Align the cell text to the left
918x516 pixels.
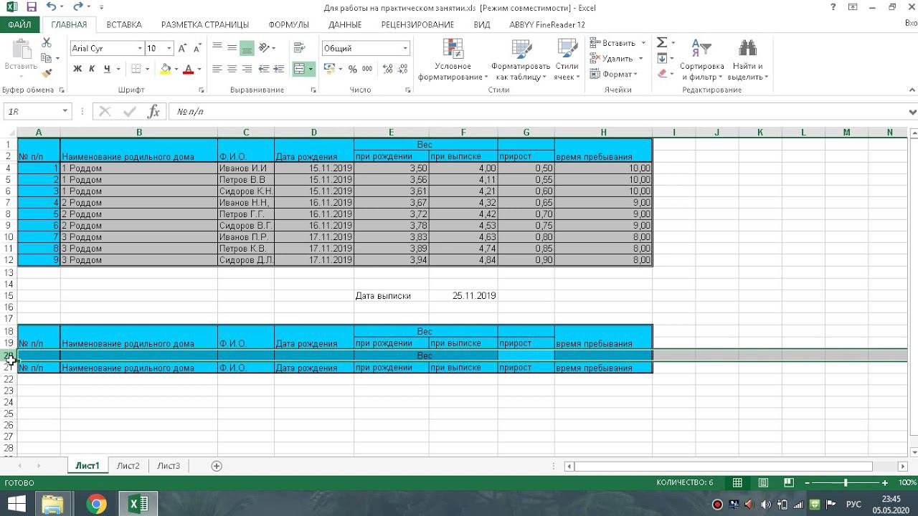217,69
